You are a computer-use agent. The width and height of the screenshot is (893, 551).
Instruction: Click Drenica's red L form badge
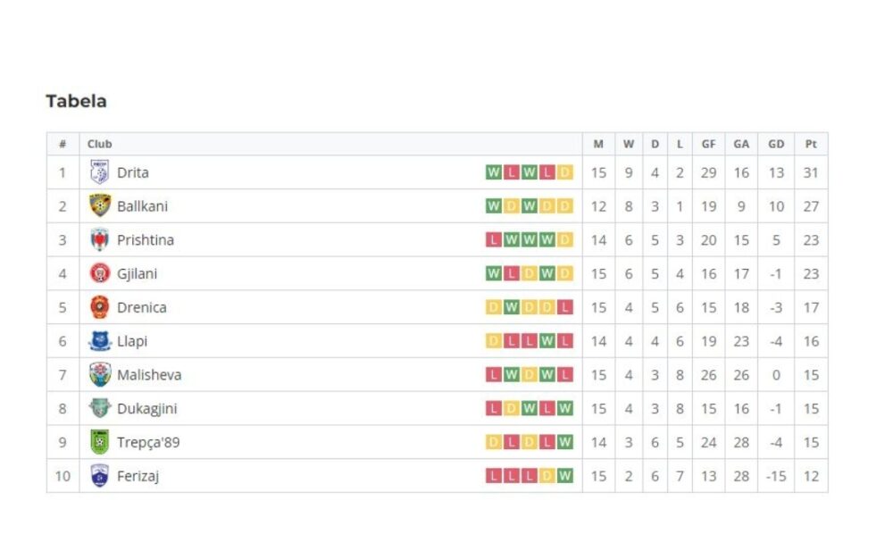click(x=565, y=307)
